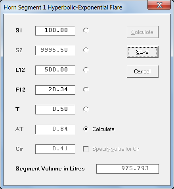This screenshot has height=189, width=174.
Task: Click the Cir field showing 0.41
Action: pos(55,149)
